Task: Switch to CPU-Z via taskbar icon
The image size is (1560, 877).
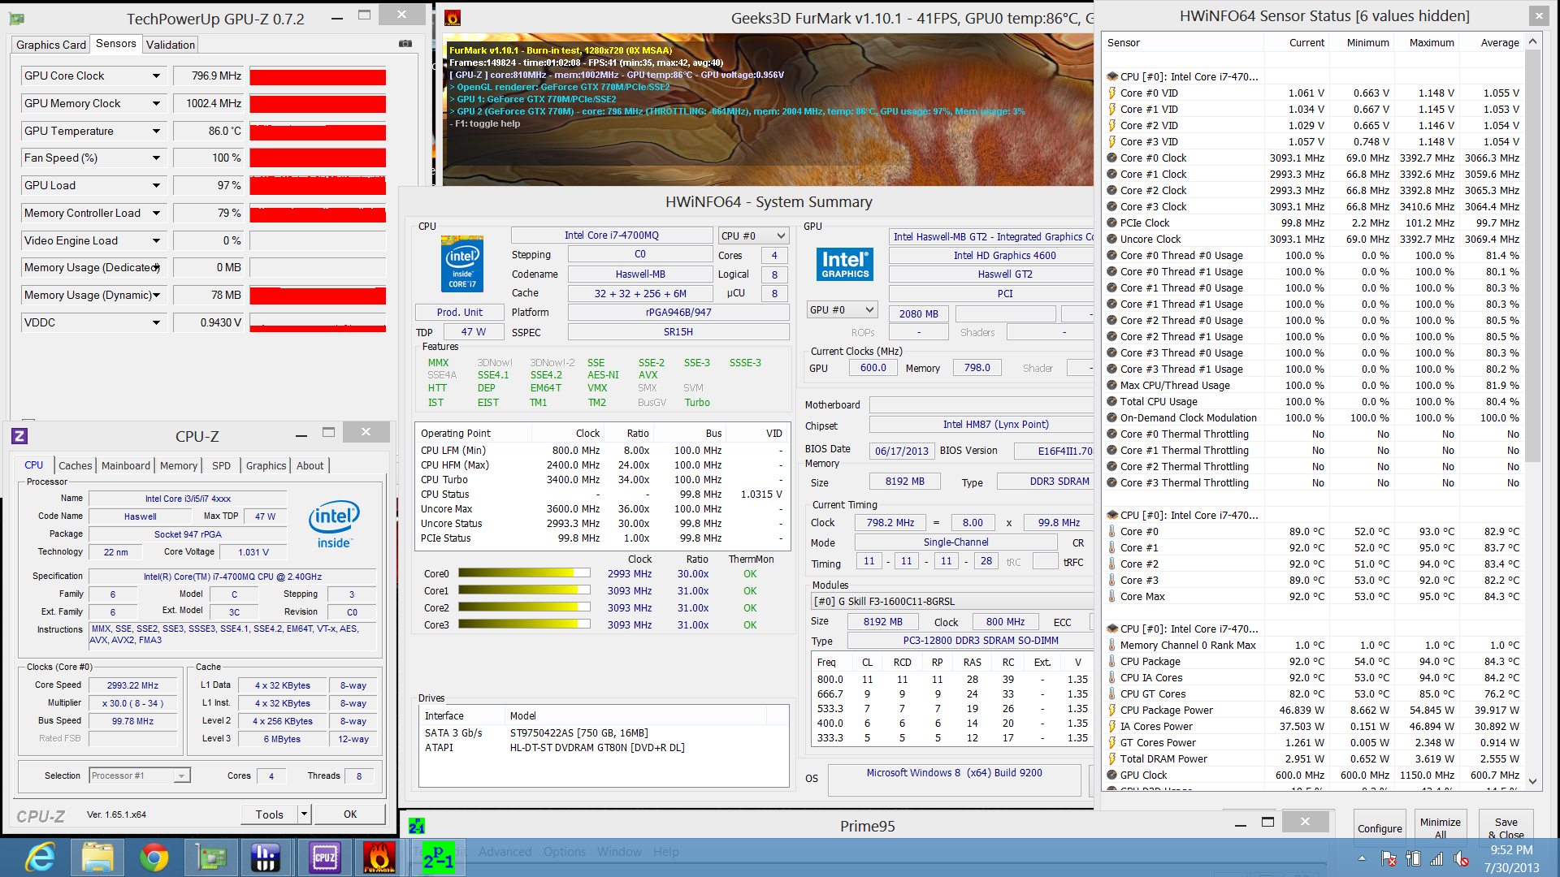Action: pos(324,858)
